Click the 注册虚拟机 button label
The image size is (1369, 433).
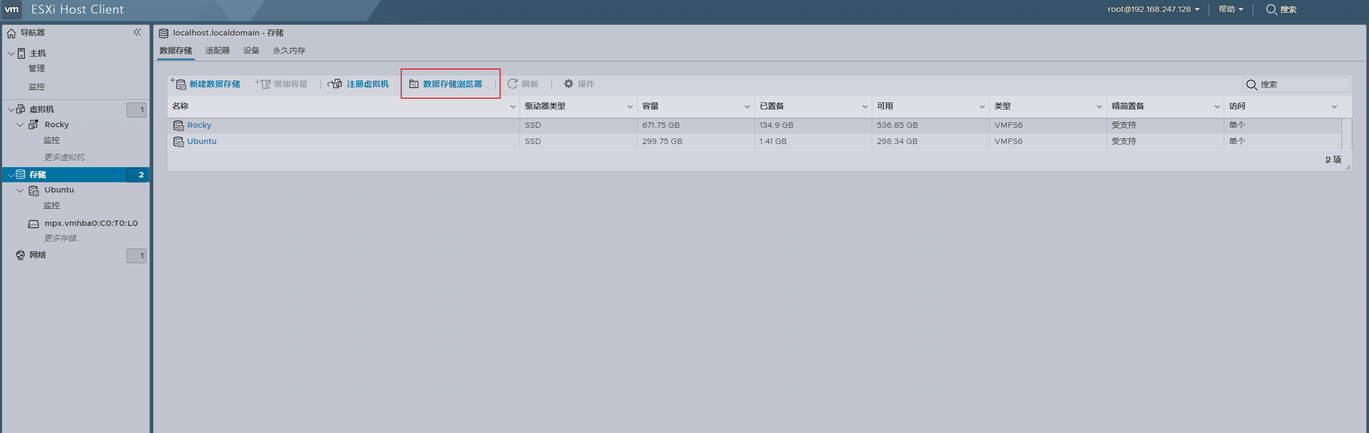coord(368,84)
